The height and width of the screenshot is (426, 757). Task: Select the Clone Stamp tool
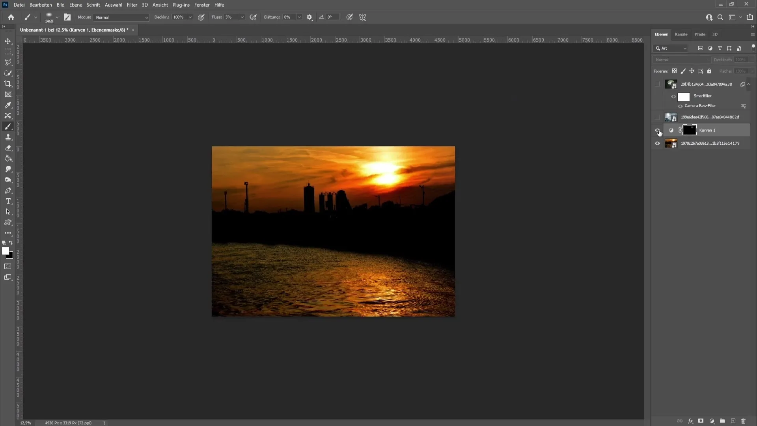[8, 137]
